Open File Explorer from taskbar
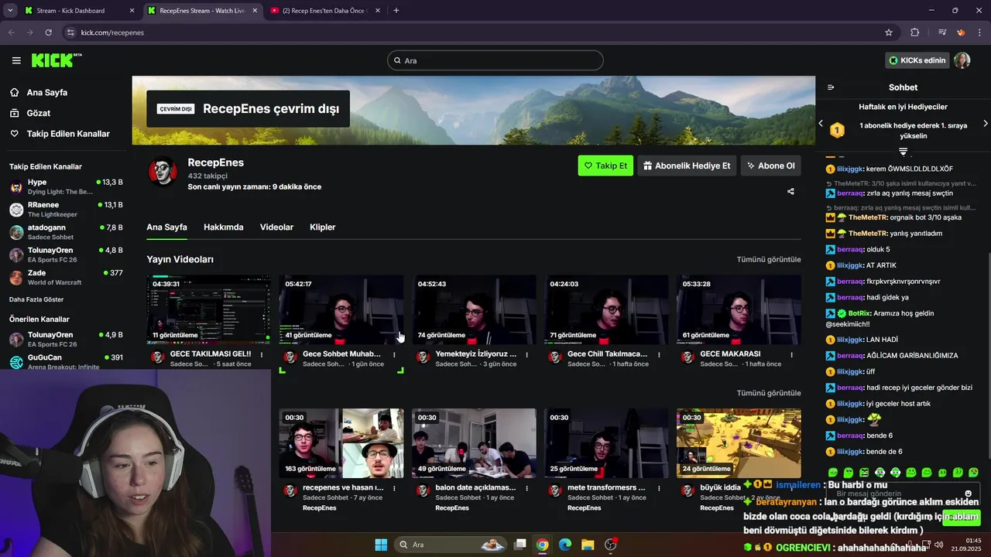The height and width of the screenshot is (557, 991). (588, 545)
